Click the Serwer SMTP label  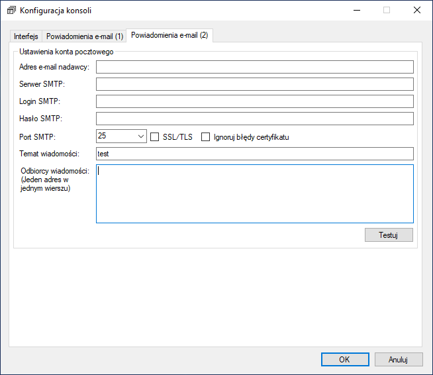[42, 84]
